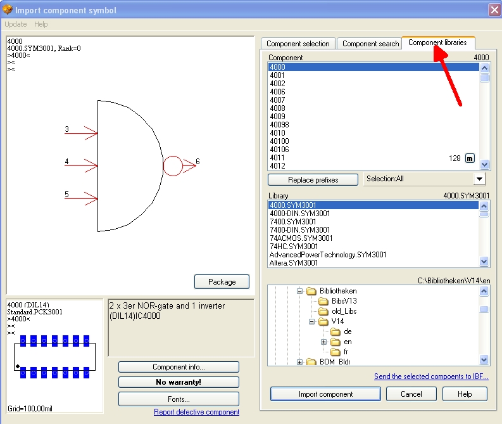The width and height of the screenshot is (502, 424).
Task: Click the Bibliotheken folder icon
Action: [x=311, y=291]
